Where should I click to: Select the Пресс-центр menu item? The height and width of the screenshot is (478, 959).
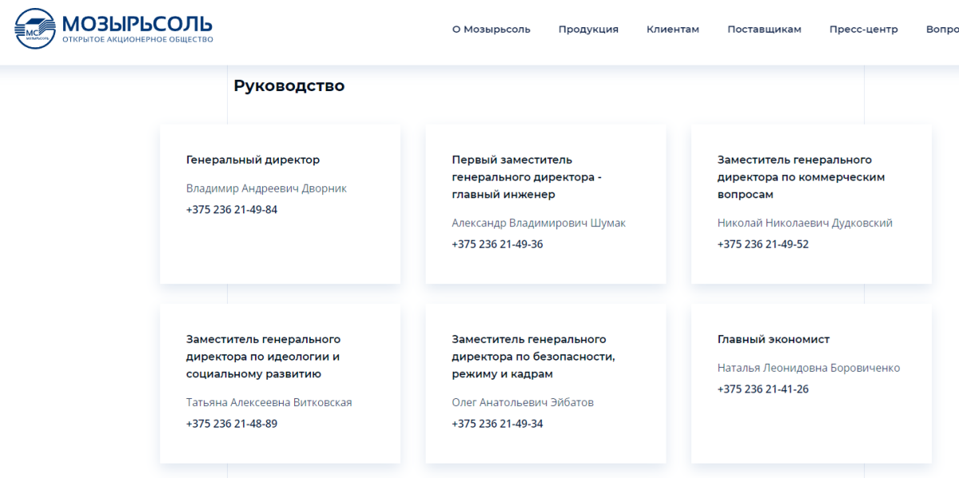[x=863, y=30]
